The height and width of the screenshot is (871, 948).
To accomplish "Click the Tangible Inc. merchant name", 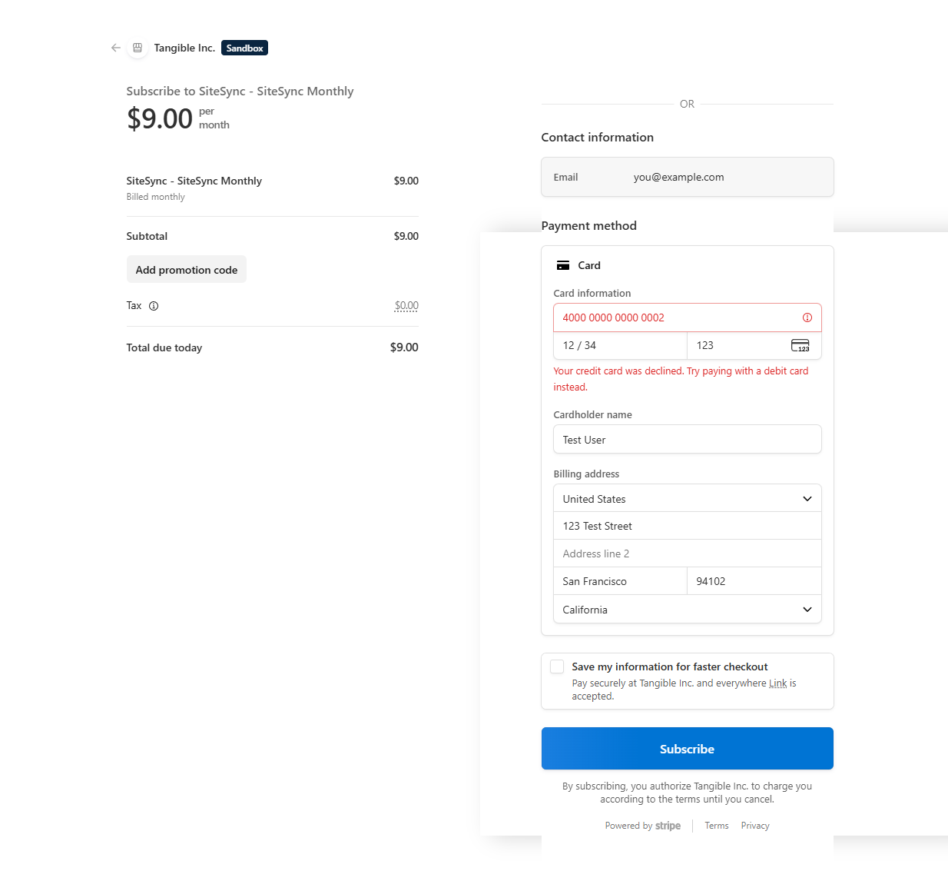I will click(184, 48).
